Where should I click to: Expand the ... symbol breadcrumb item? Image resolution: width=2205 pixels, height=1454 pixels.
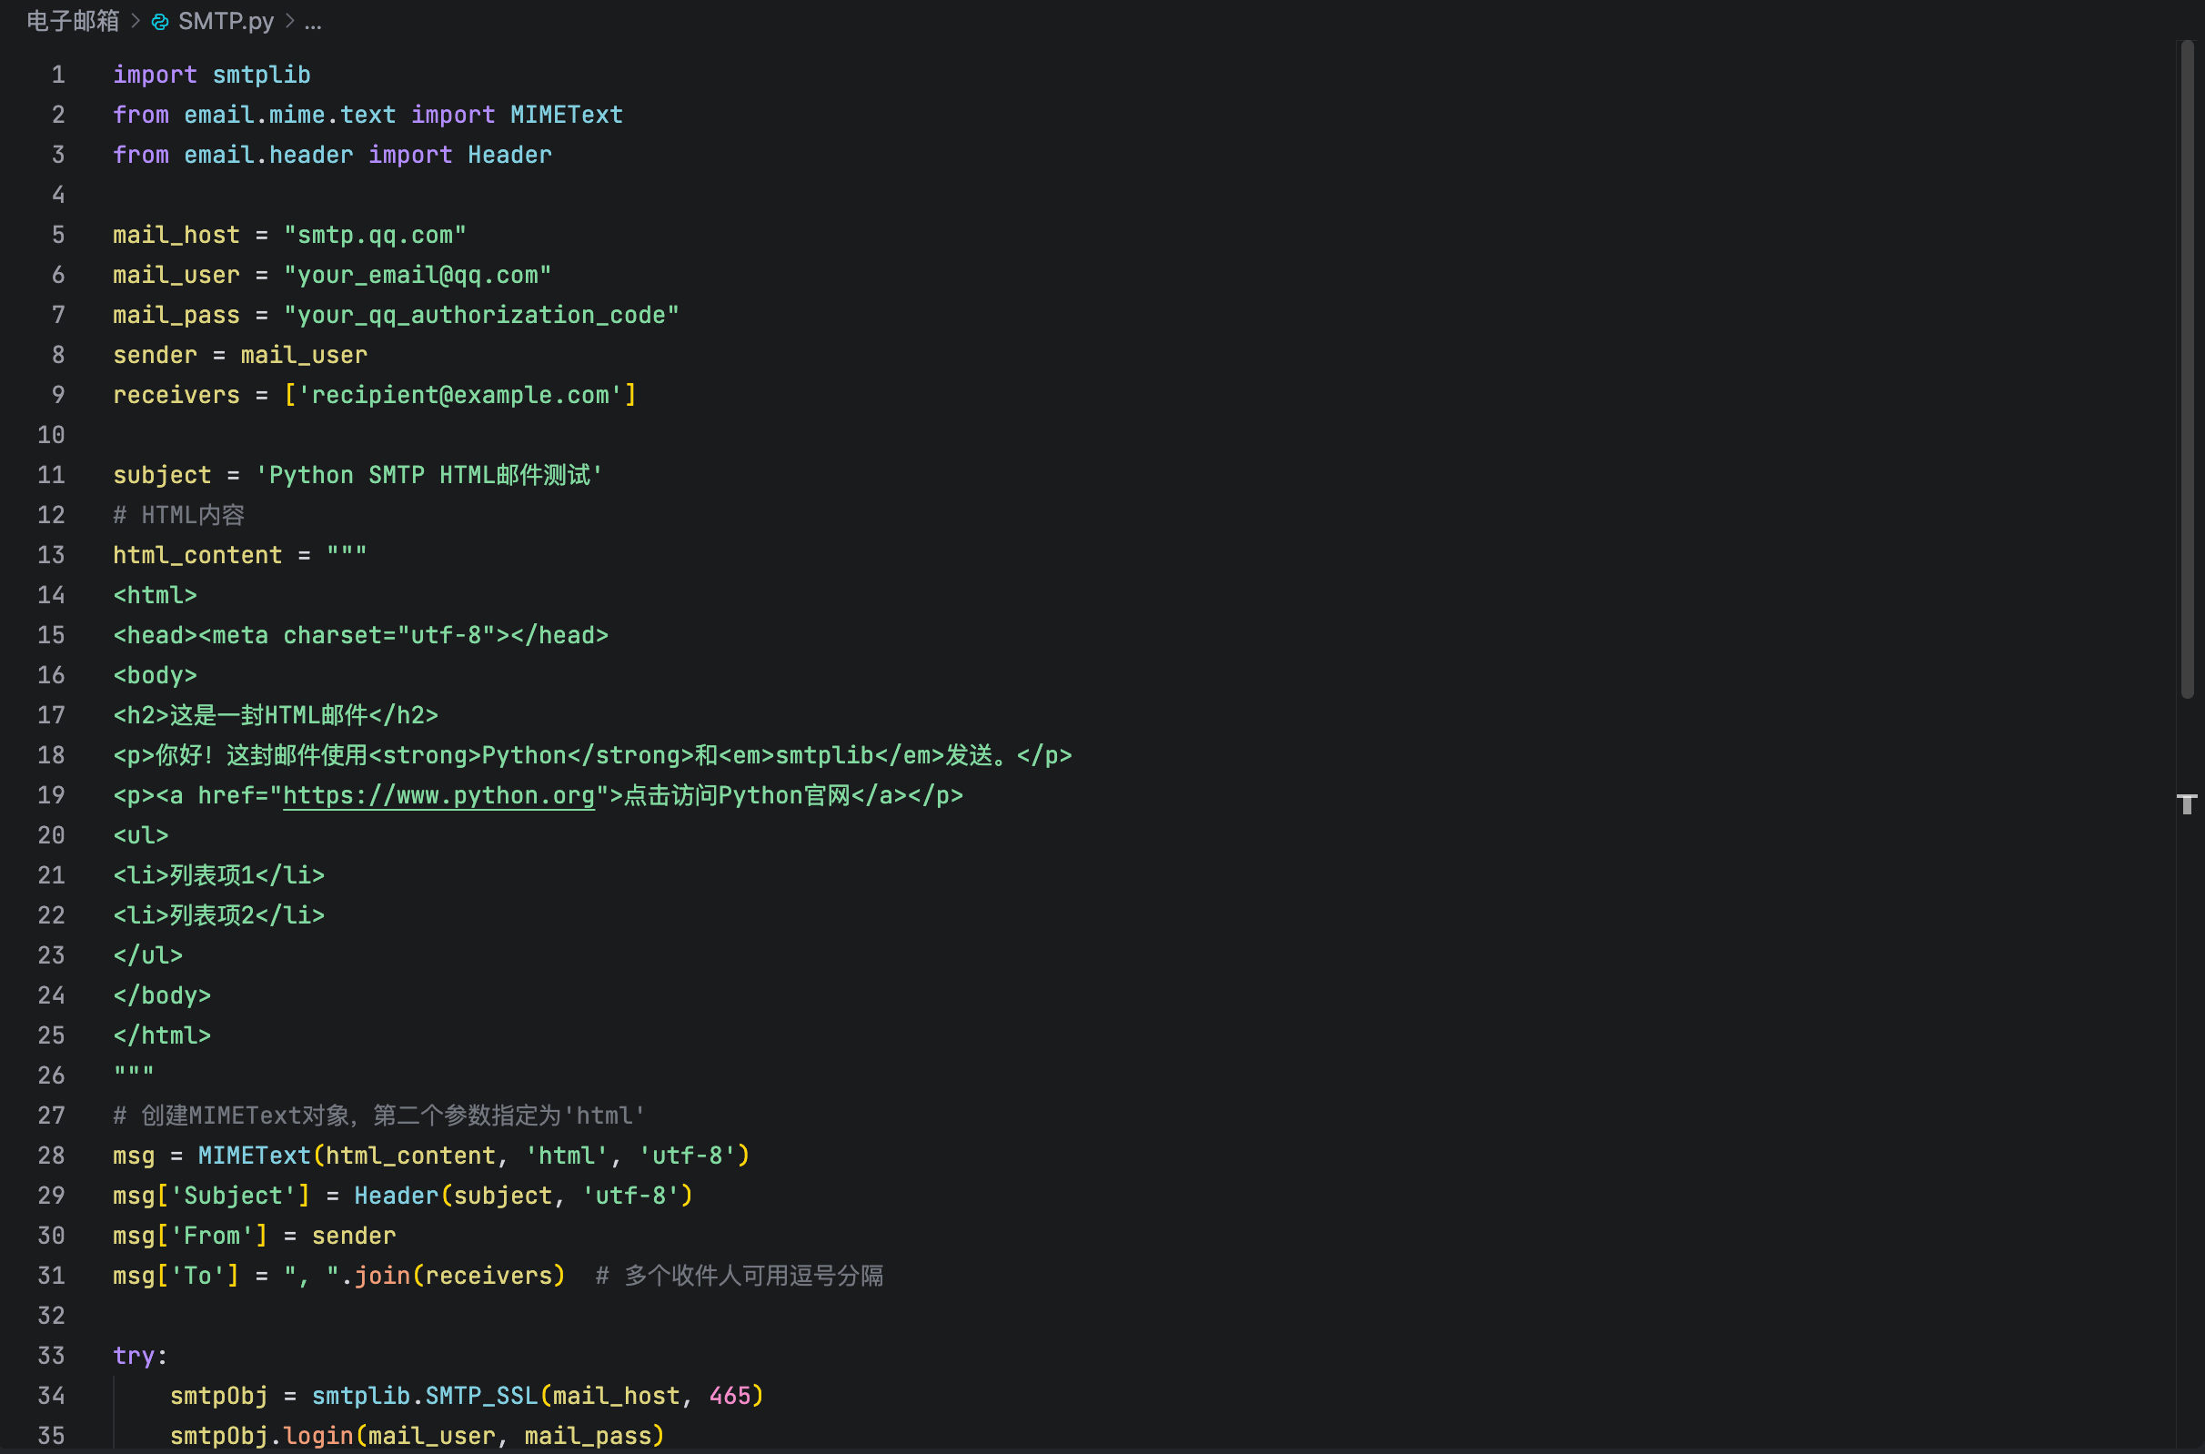point(313,22)
